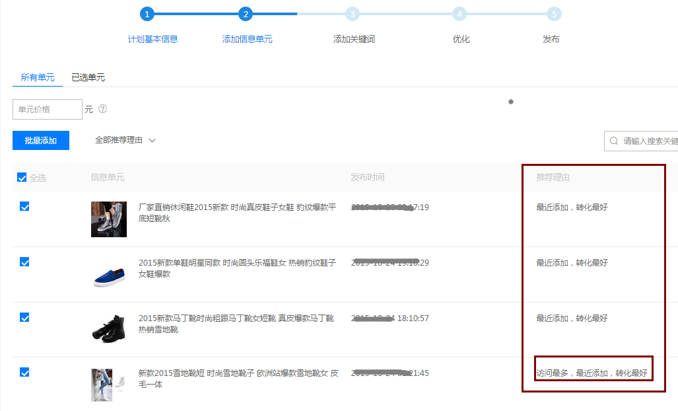Open the black Martin boots thumbnail
This screenshot has height=411, width=678.
coord(109,328)
